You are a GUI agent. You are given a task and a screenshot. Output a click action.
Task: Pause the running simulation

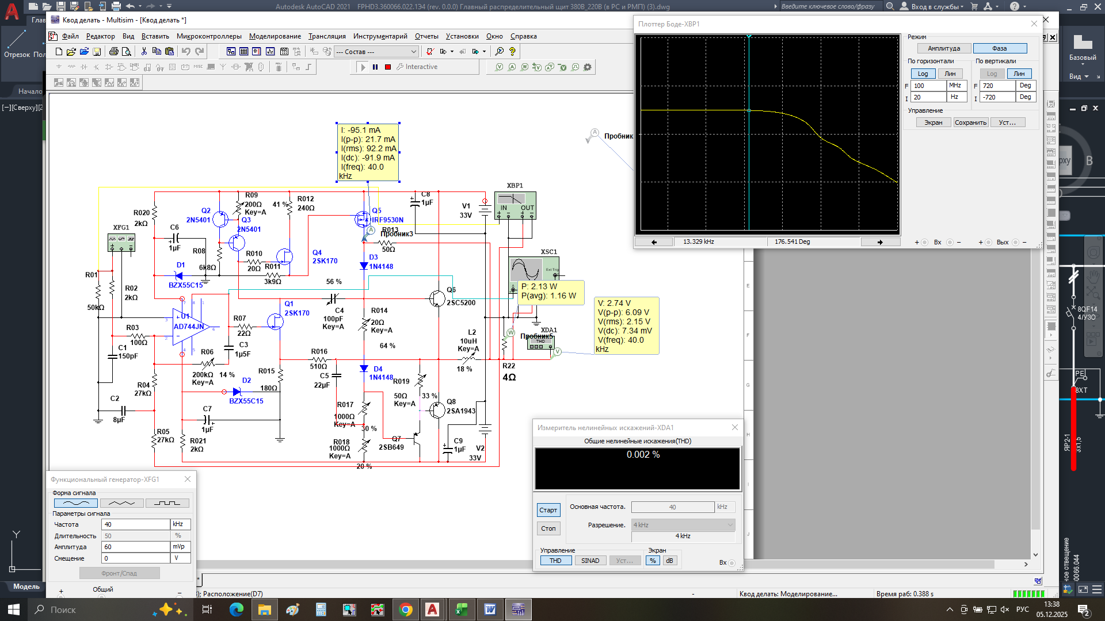coord(375,67)
